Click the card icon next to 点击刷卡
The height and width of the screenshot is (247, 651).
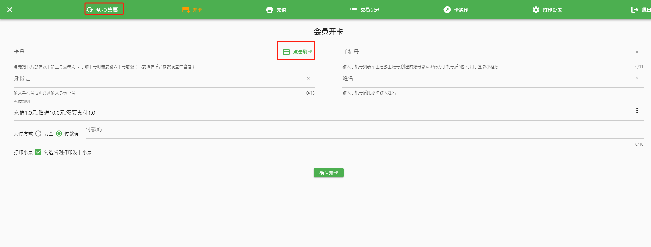286,52
